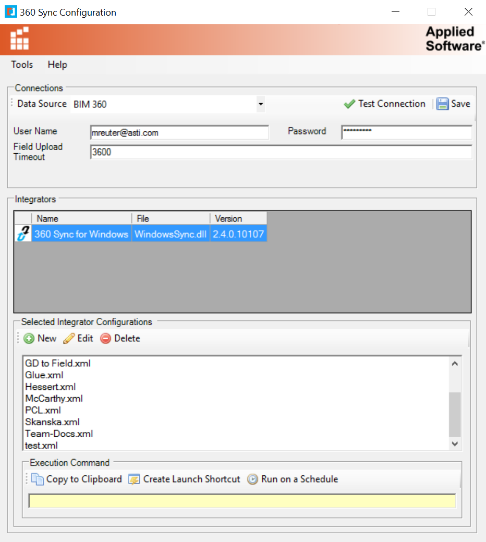486x542 pixels.
Task: Select the 360 Sync for Windows cell
Action: pyautogui.click(x=82, y=233)
